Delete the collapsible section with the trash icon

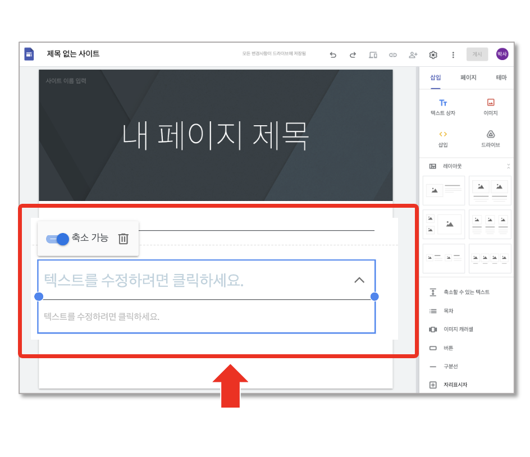point(124,239)
